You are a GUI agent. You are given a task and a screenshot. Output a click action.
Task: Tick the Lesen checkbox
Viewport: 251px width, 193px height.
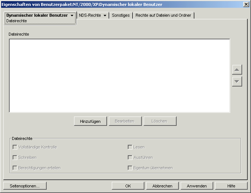pos(130,147)
